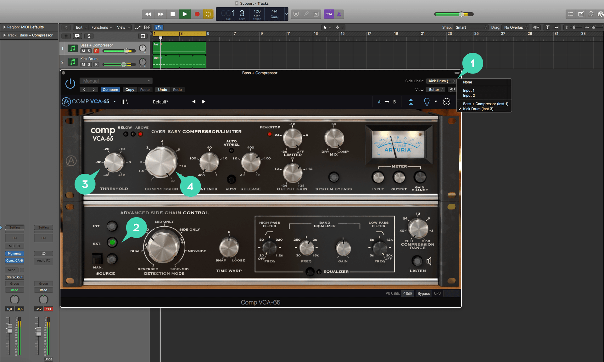The image size is (604, 362).
Task: Open the List Editors icon in the control bar
Action: pos(571,14)
